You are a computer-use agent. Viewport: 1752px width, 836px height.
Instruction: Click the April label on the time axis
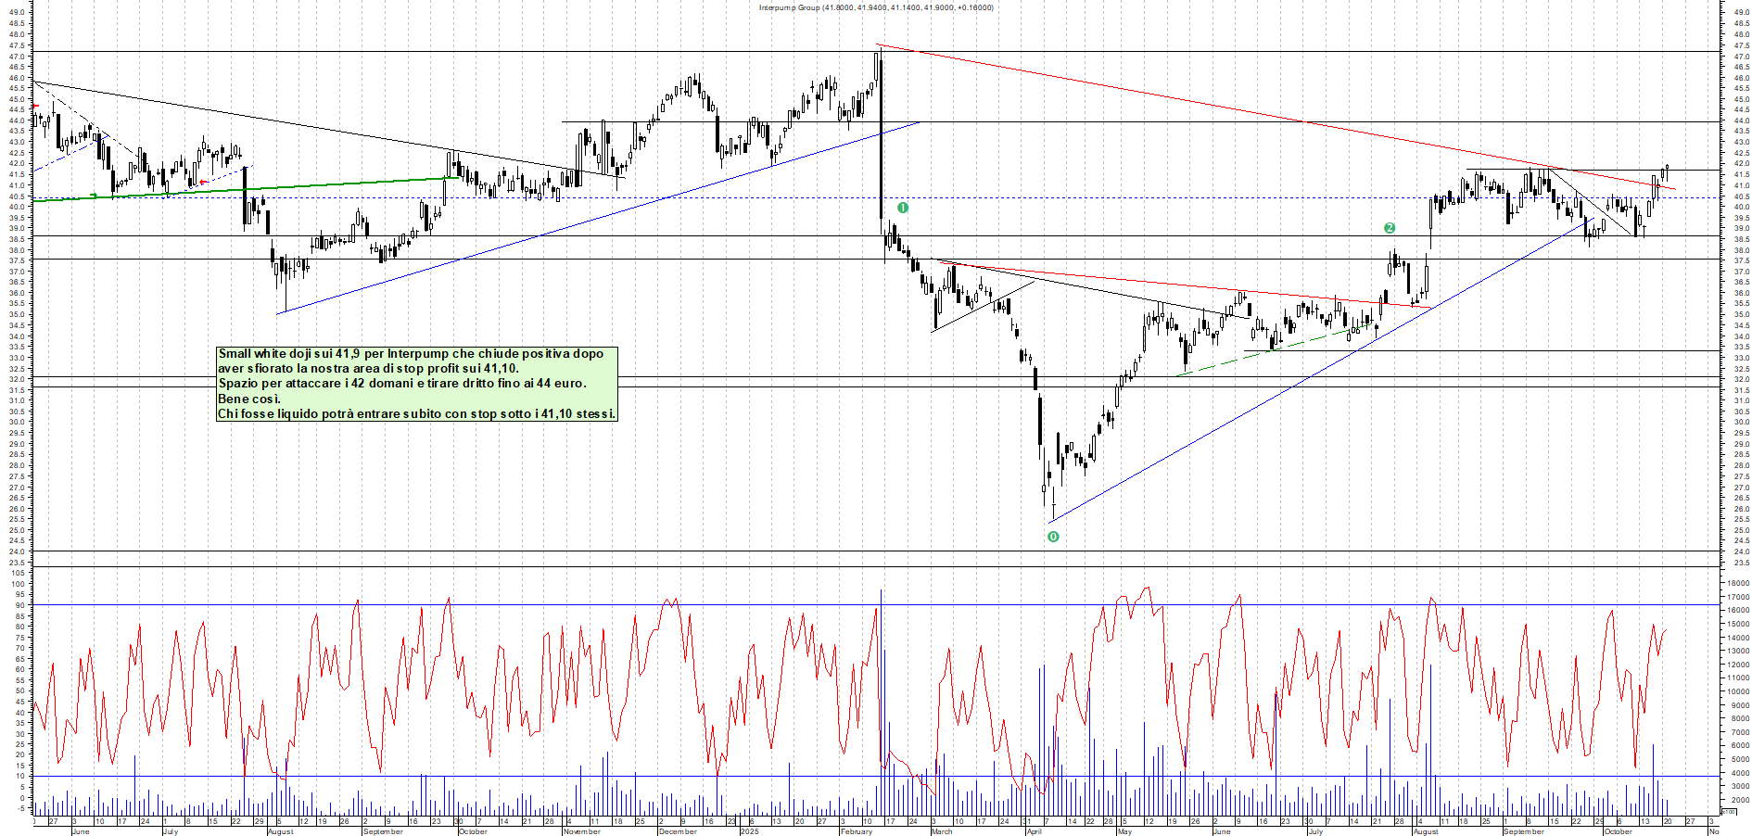(1034, 831)
